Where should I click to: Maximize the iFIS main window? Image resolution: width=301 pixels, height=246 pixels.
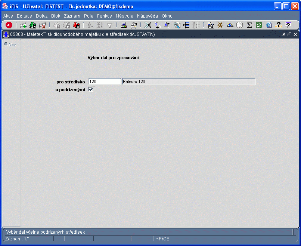286,6
